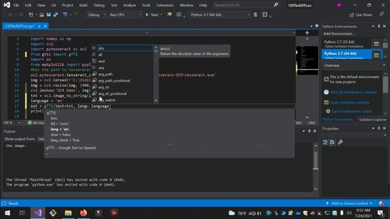
Task: Click the Save All toolbar icon
Action: 55,15
